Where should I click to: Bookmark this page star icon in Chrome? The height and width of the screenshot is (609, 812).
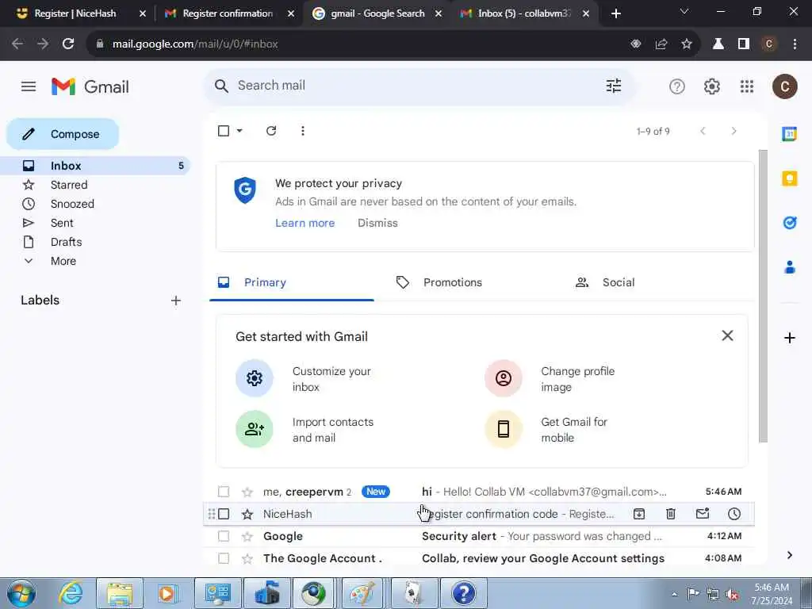(x=687, y=44)
